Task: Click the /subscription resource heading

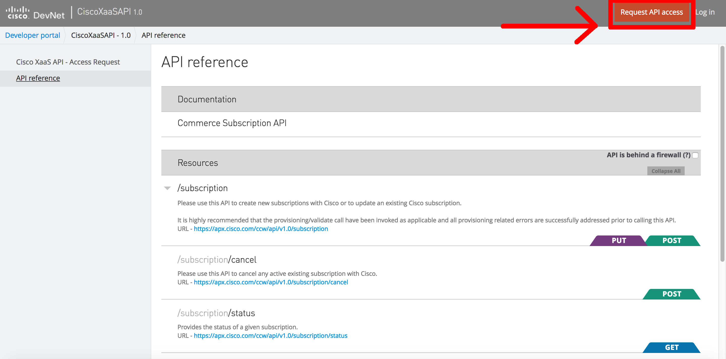Action: 202,188
